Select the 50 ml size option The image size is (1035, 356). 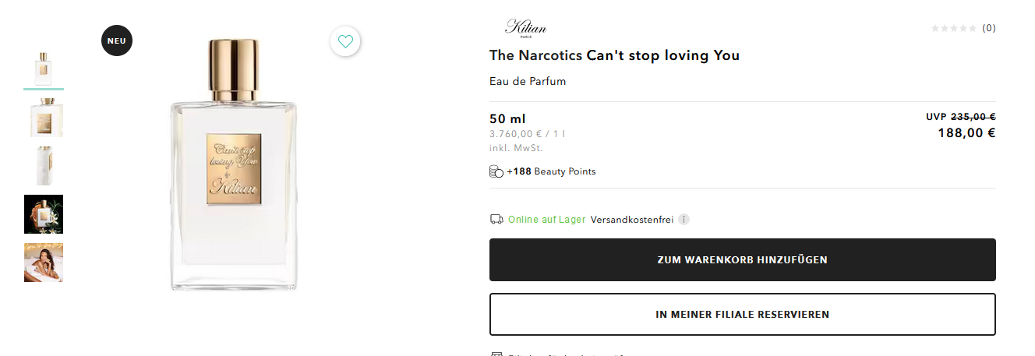point(507,119)
